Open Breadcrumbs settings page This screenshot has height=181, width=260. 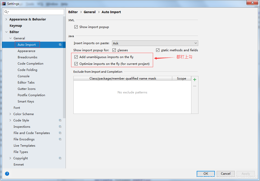coord(27,57)
